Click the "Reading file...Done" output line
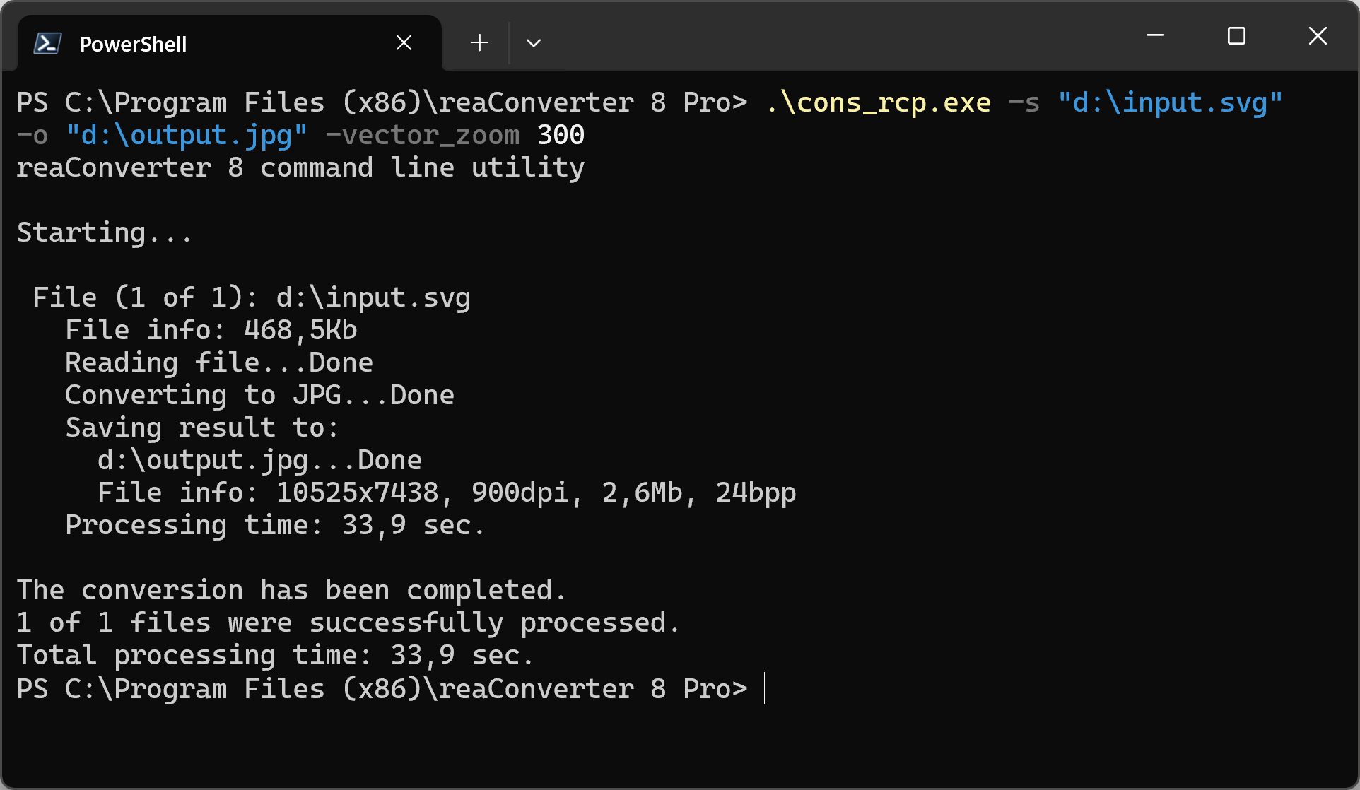This screenshot has width=1360, height=790. tap(219, 362)
